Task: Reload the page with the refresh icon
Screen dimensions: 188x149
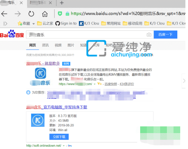Action: 31,14
